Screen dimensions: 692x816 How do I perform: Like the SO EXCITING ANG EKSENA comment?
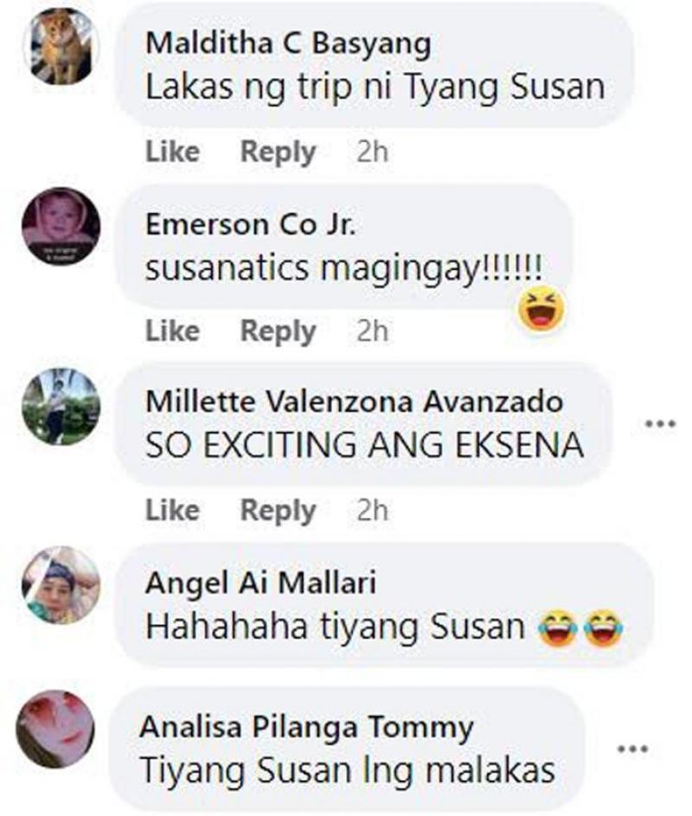click(172, 510)
